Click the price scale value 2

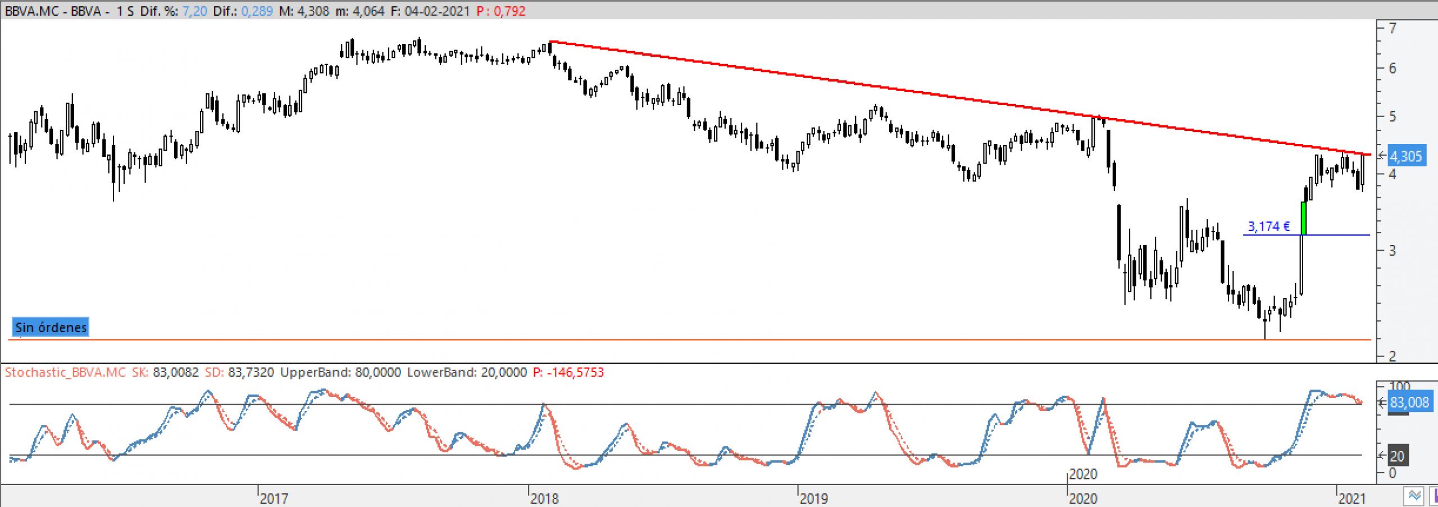pos(1393,356)
